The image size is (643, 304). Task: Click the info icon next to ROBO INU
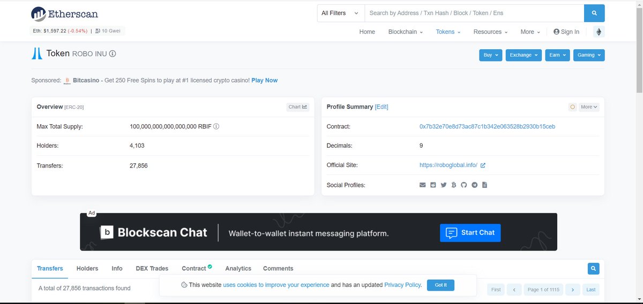(x=113, y=54)
